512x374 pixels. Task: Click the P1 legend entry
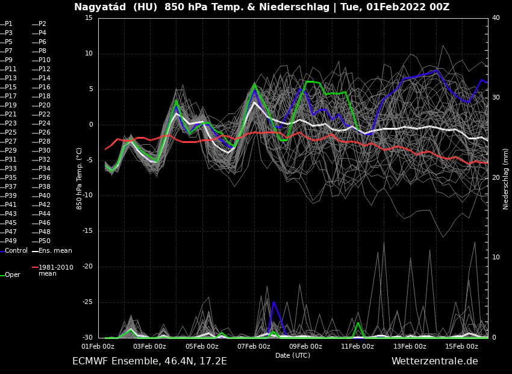(8, 24)
